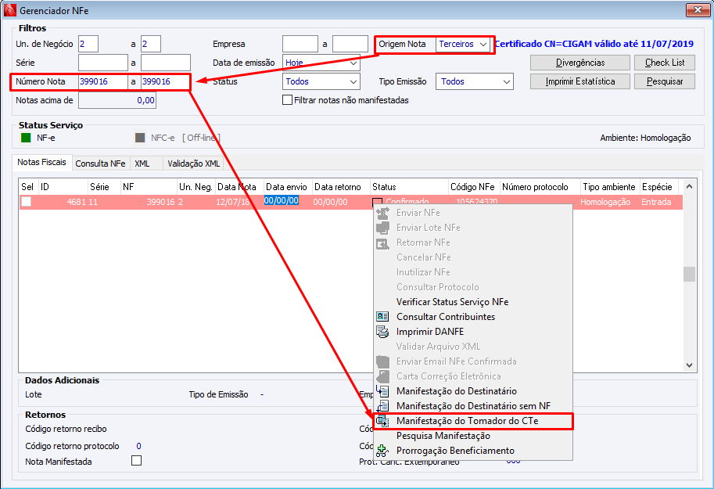Click the Manifestação do Destinatário icon

click(382, 391)
